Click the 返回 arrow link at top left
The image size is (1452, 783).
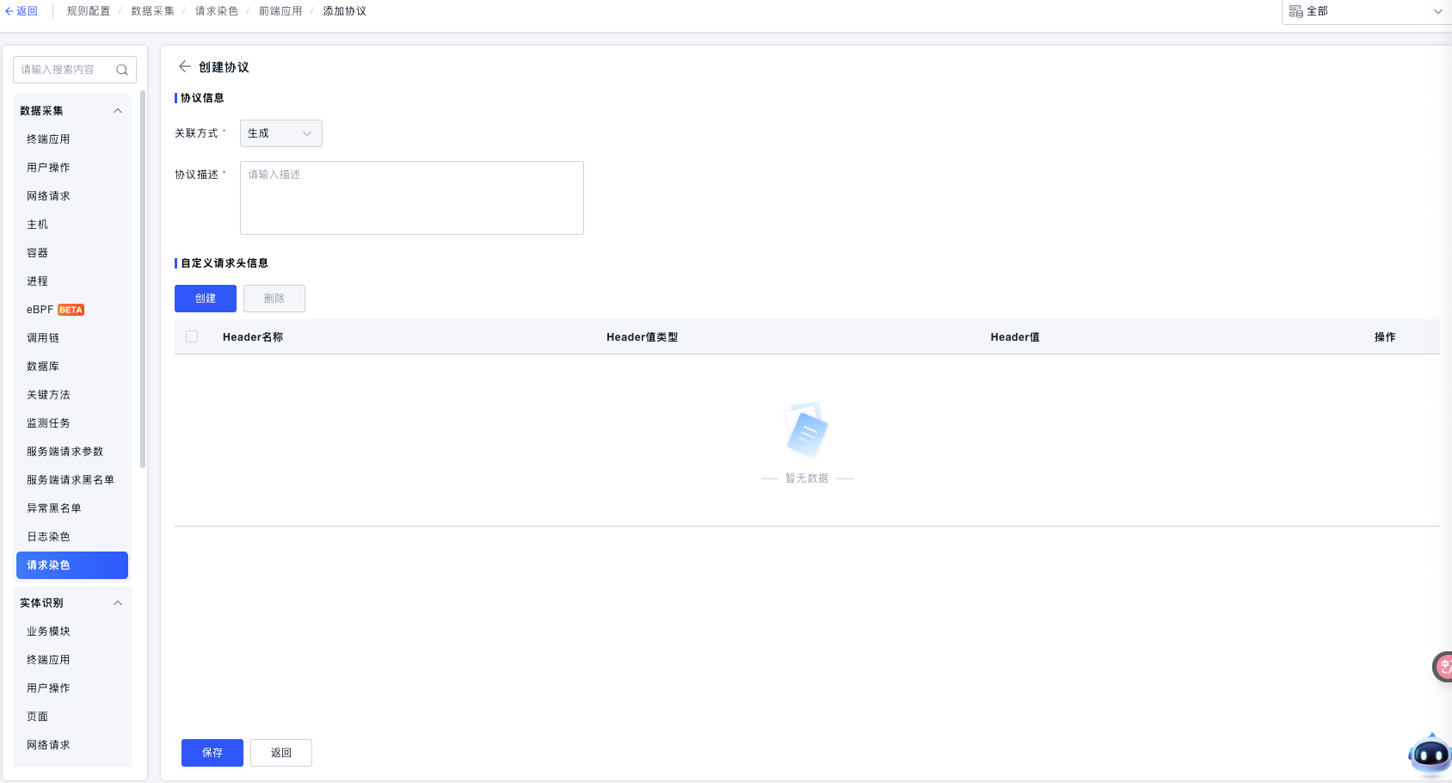(22, 11)
